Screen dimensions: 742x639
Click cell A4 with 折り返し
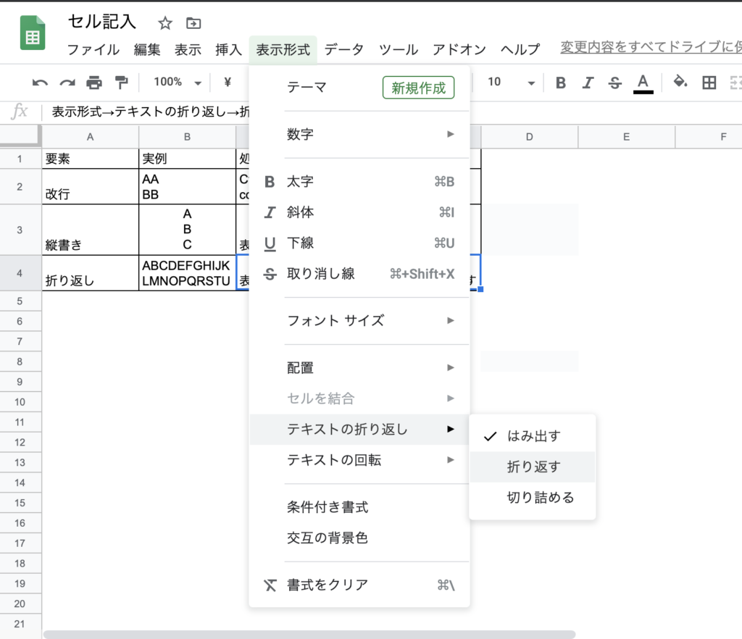coord(91,273)
